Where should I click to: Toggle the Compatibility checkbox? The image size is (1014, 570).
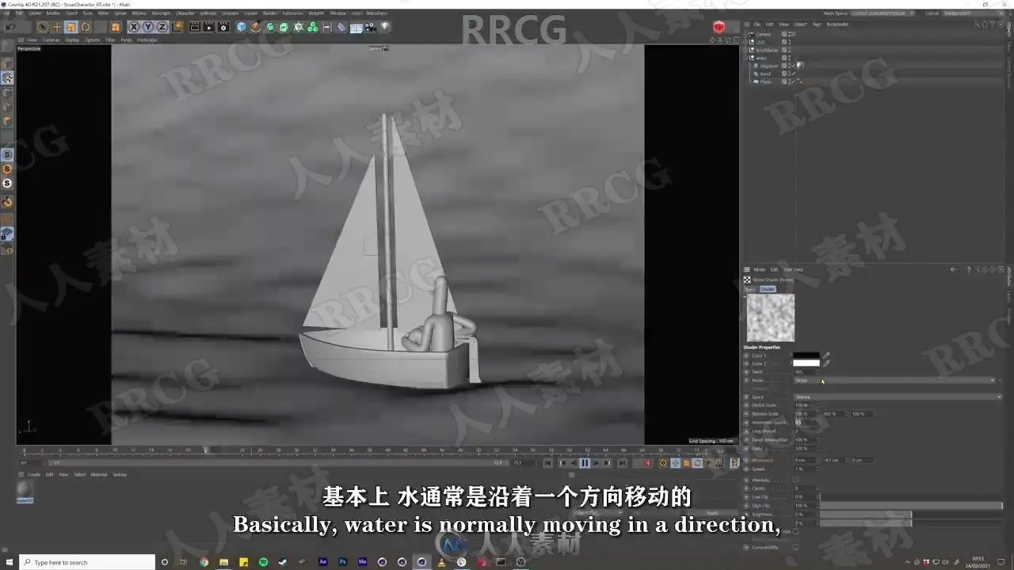click(796, 547)
